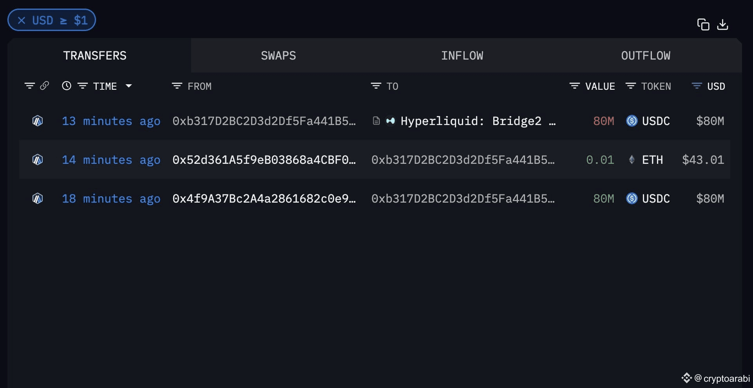
Task: Expand the TIME sort dropdown arrow
Action: click(129, 86)
